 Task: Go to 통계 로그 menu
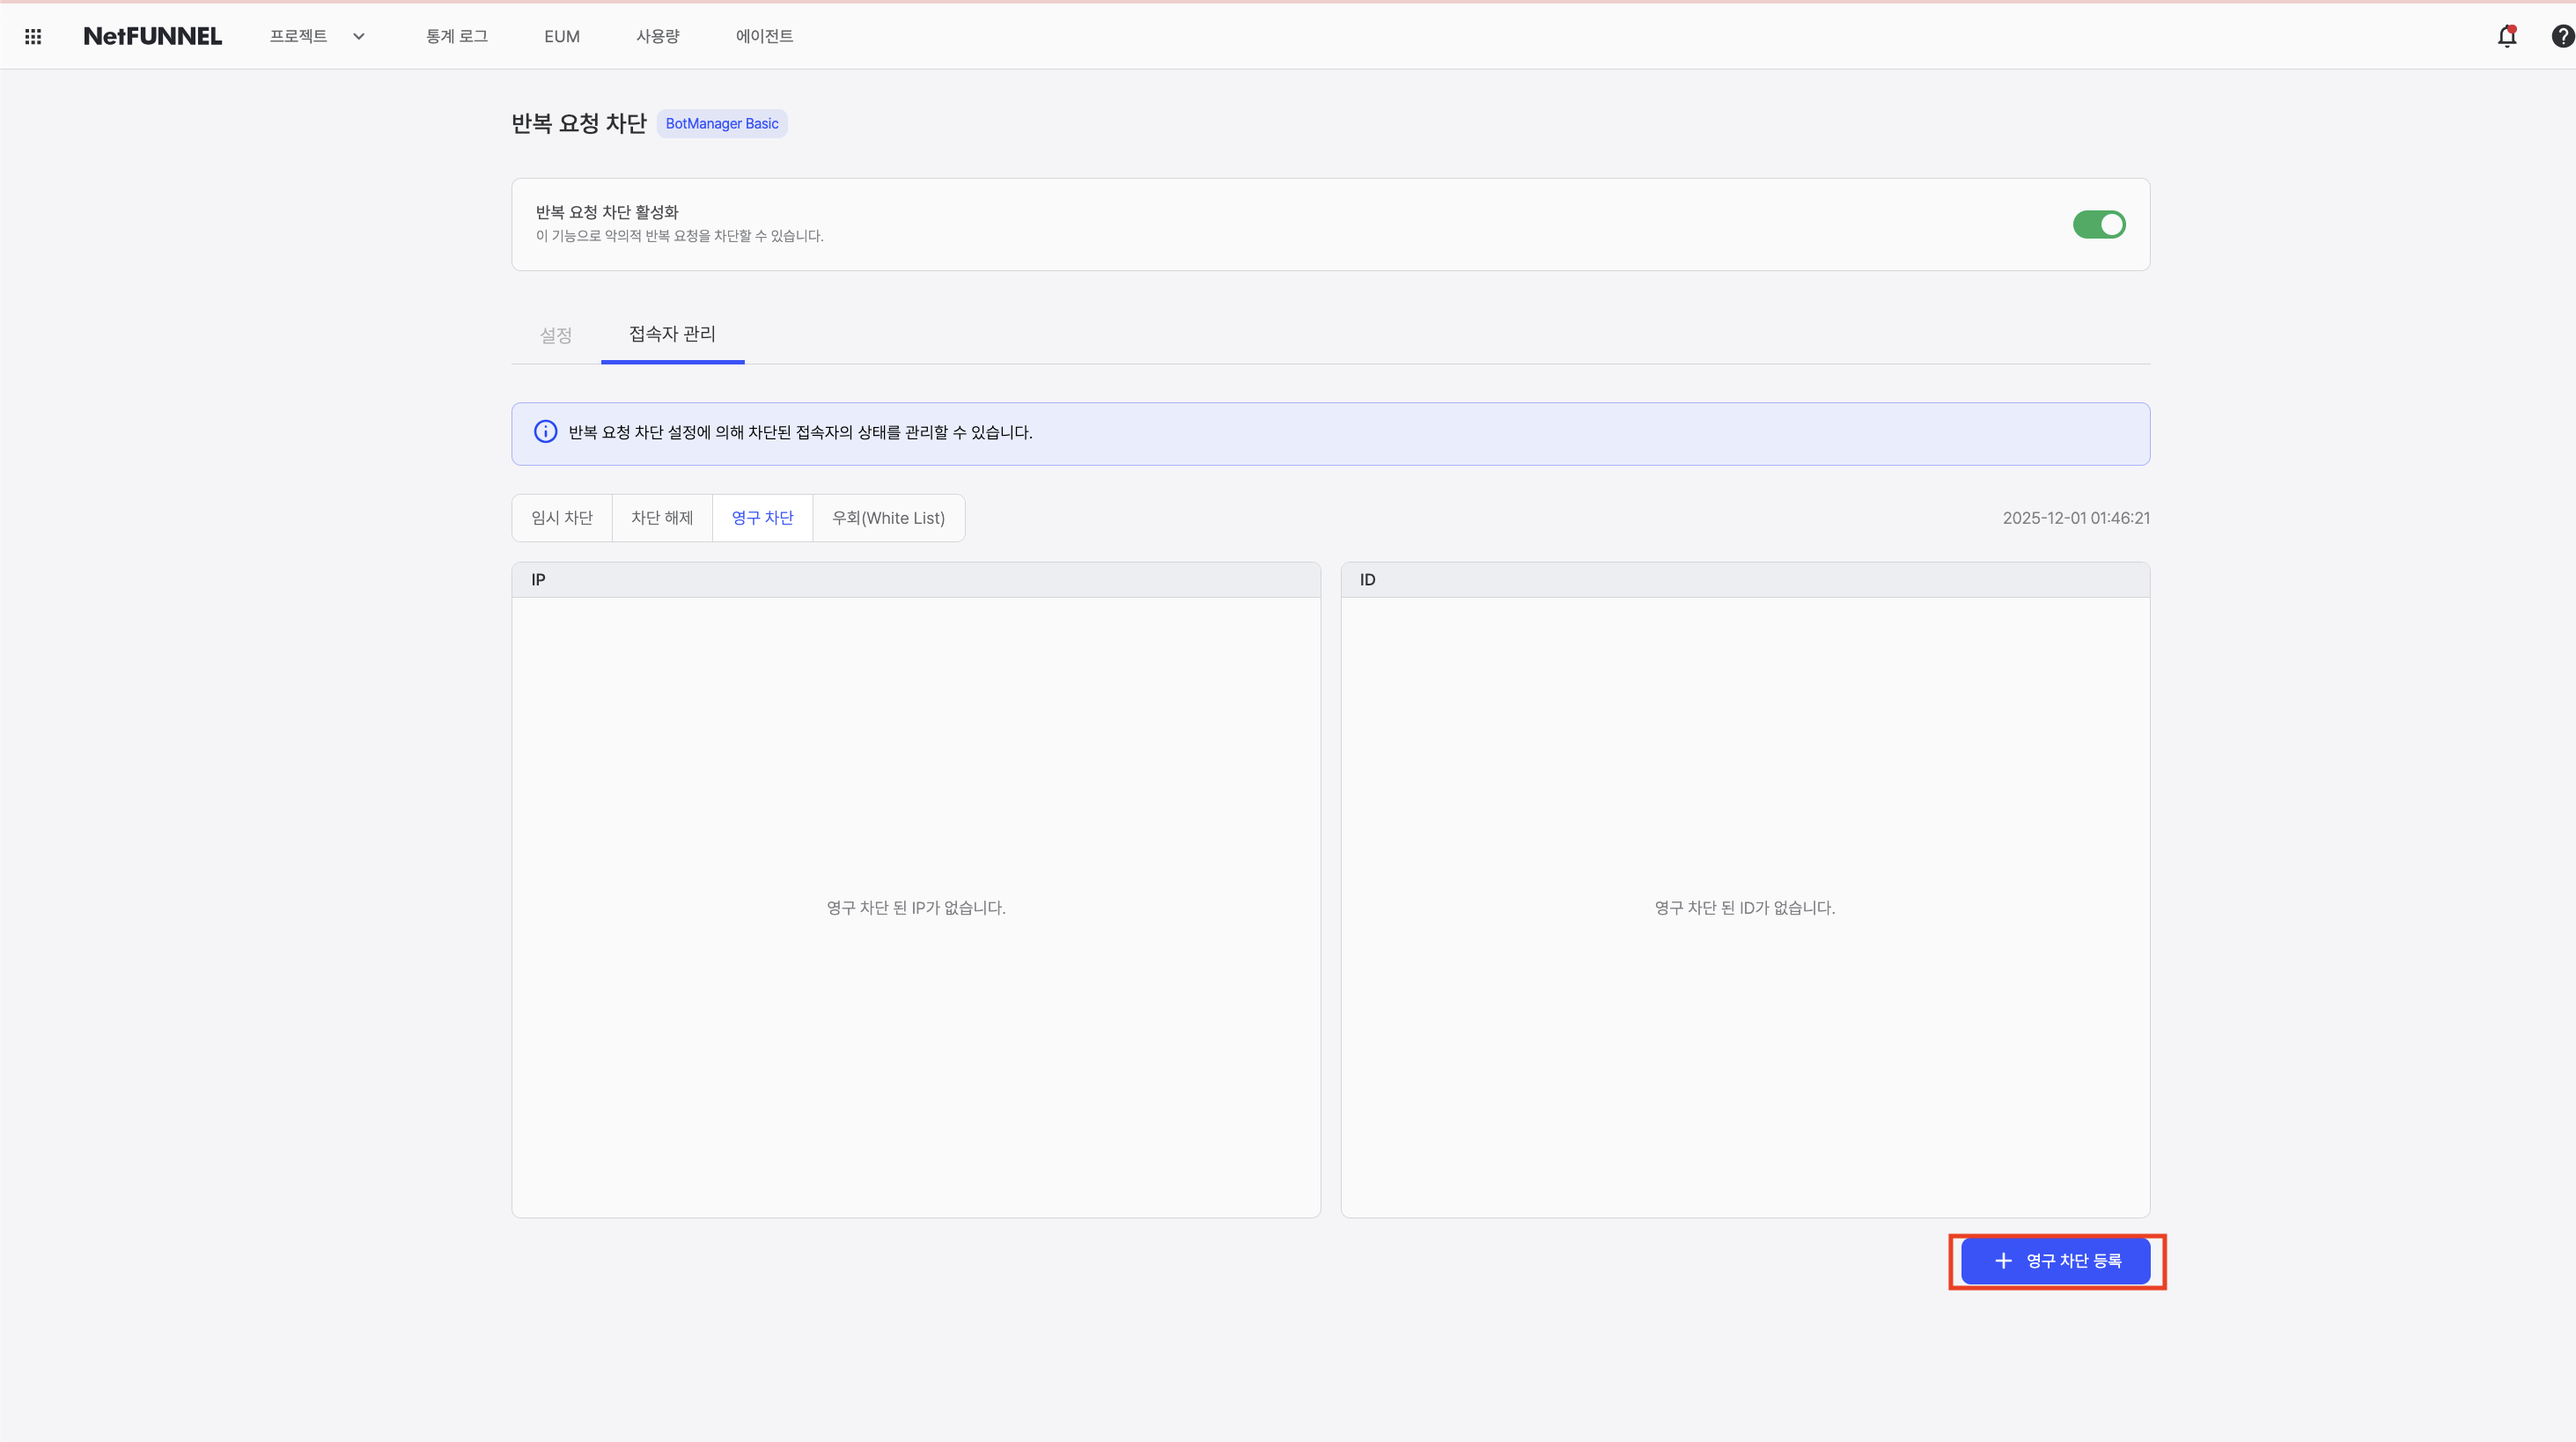(x=456, y=36)
